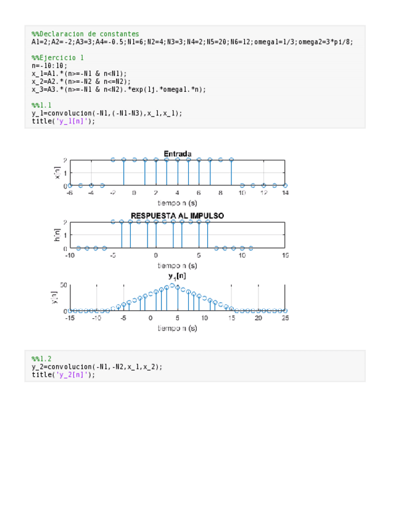Click the 'n=-10:10;' code line

point(49,65)
